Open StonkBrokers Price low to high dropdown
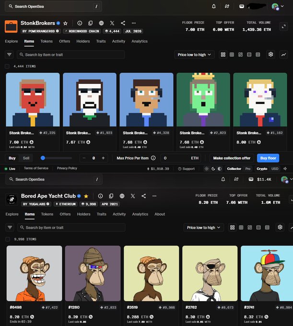Screen dimensions: 293x326 point(194,55)
